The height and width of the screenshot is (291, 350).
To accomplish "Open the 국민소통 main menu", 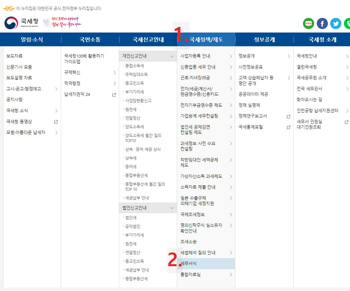I will [90, 40].
